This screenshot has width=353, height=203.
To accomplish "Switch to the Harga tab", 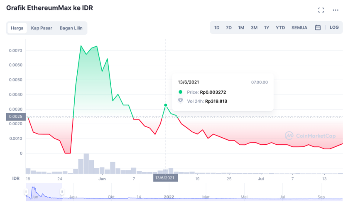I will (17, 28).
